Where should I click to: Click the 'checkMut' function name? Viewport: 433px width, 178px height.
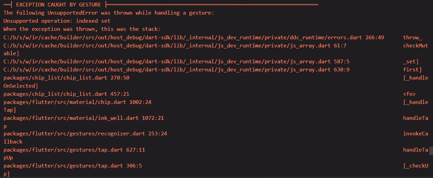coord(415,45)
